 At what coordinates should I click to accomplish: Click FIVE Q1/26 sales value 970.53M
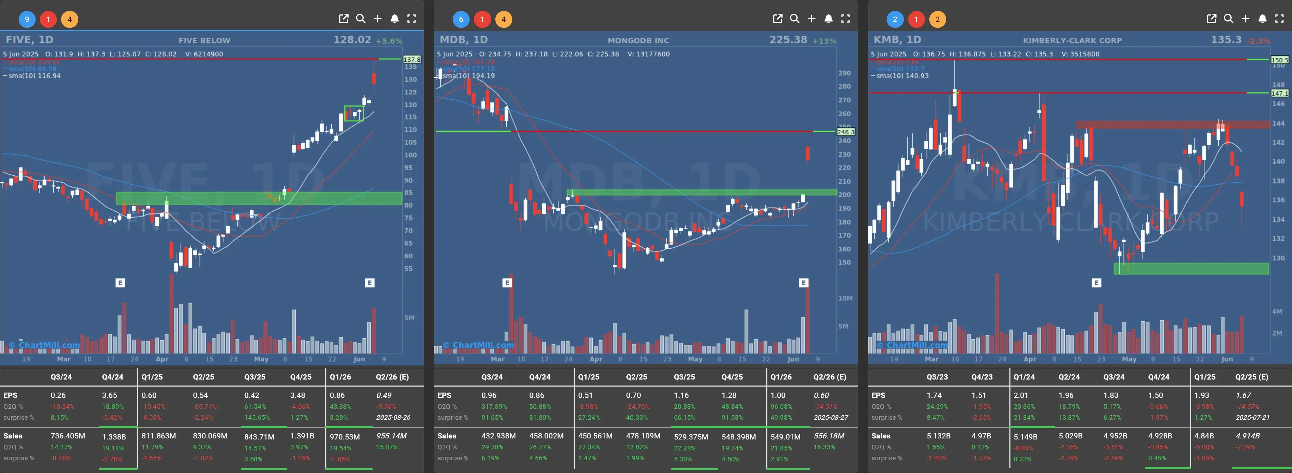(x=345, y=436)
